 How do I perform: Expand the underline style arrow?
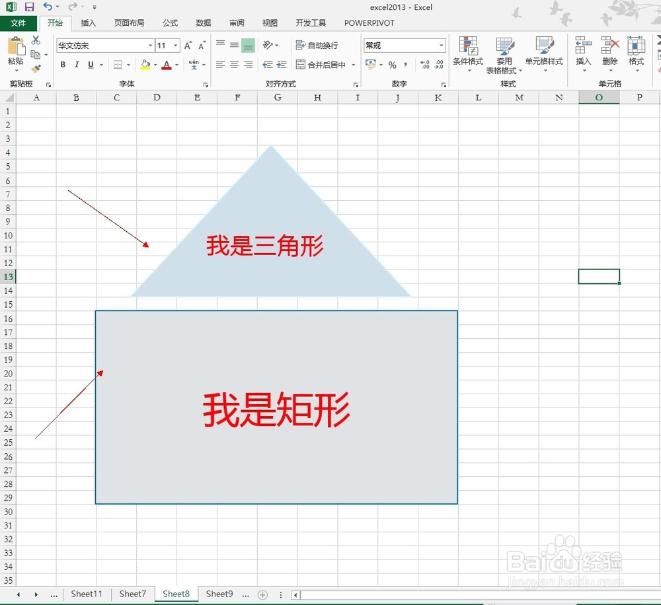101,65
